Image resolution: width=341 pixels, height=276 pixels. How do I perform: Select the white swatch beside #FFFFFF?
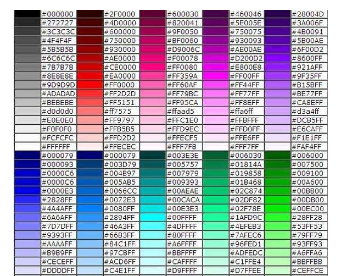[x=27, y=147]
